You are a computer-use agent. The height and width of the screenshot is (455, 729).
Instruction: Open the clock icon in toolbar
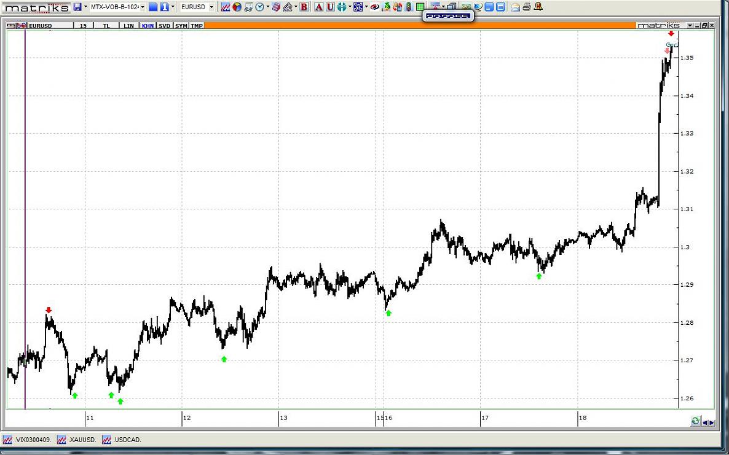(259, 7)
